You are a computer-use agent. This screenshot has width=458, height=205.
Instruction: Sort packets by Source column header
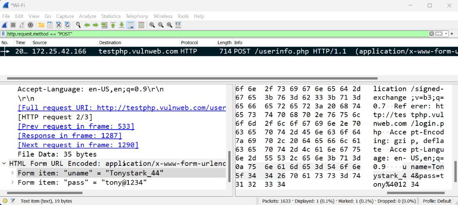[64, 42]
